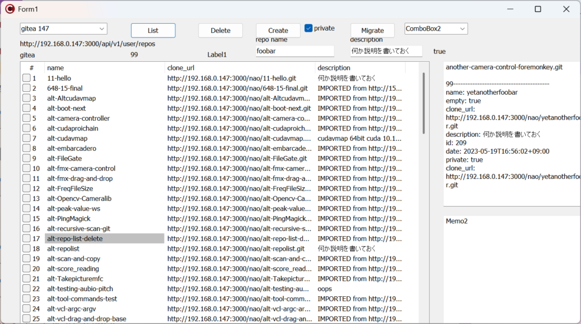Close the Form1 window

(x=566, y=9)
